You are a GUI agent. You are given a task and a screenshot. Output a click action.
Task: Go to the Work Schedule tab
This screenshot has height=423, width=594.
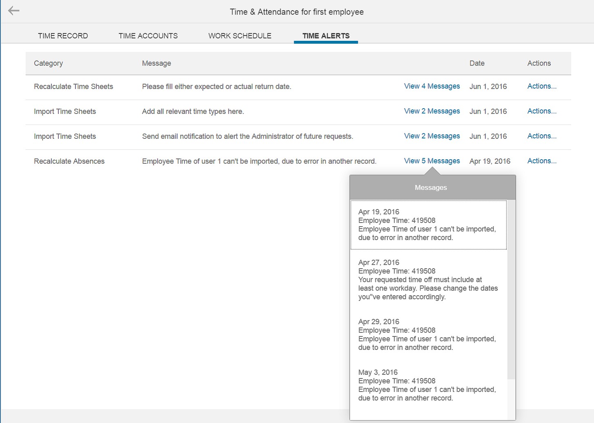[x=239, y=36]
